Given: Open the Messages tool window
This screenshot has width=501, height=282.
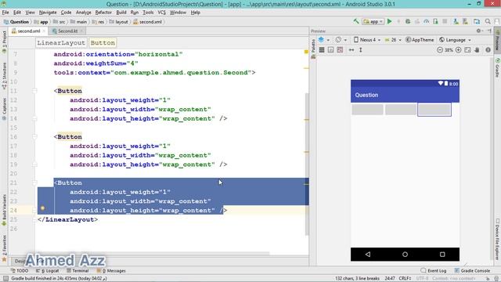Looking at the screenshot, I should click(111, 270).
